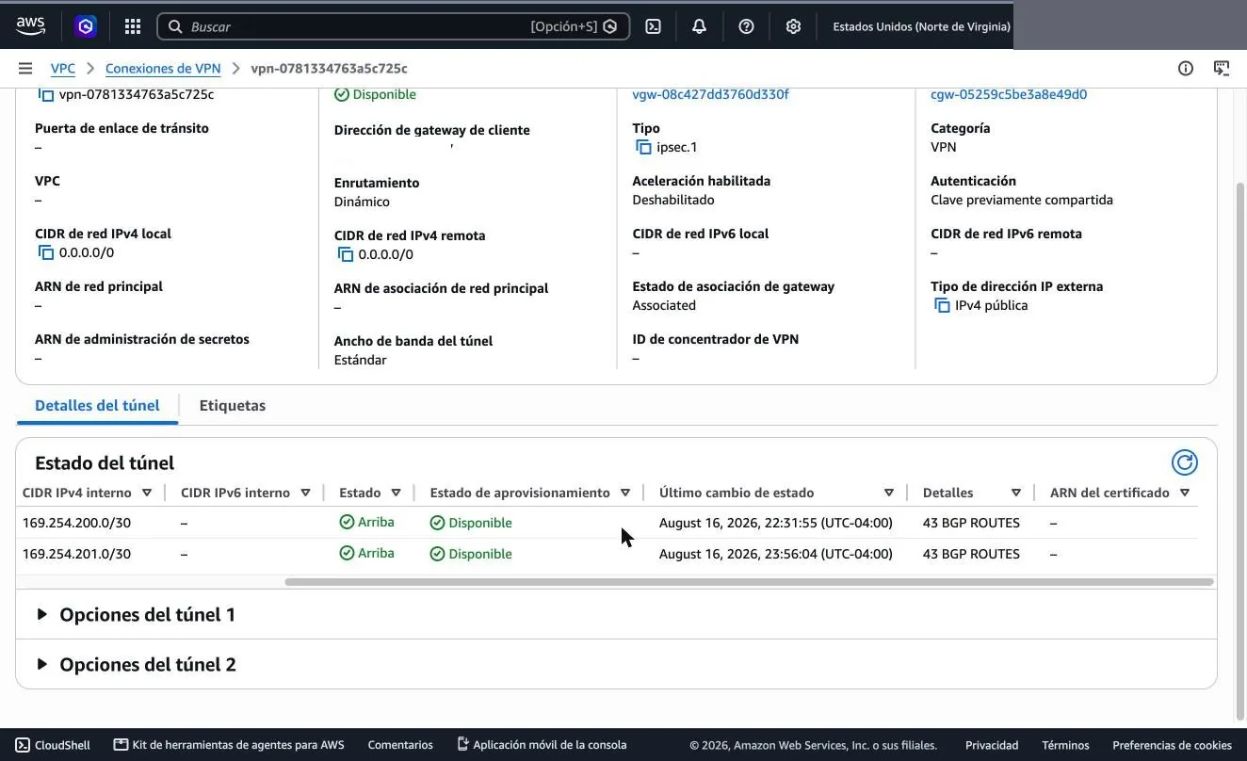Launch CloudShell from the top bar icon

coord(653,26)
